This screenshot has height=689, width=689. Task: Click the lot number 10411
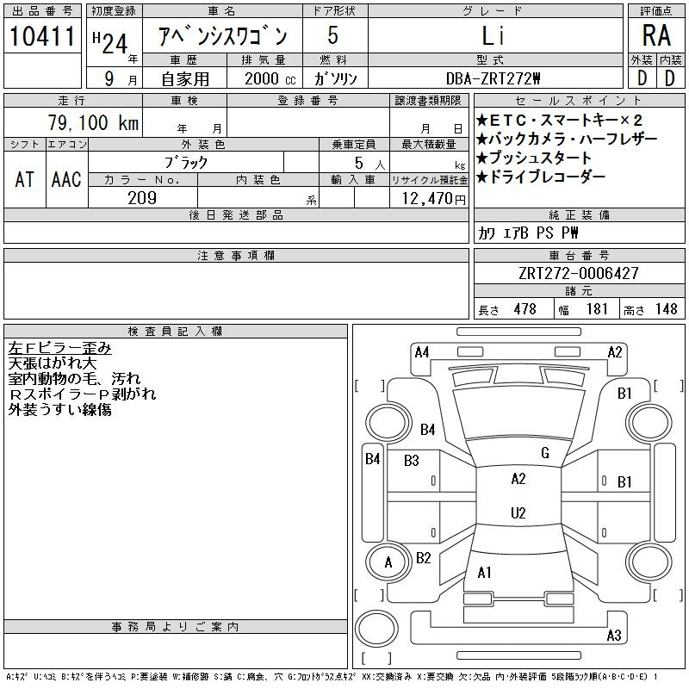point(41,37)
